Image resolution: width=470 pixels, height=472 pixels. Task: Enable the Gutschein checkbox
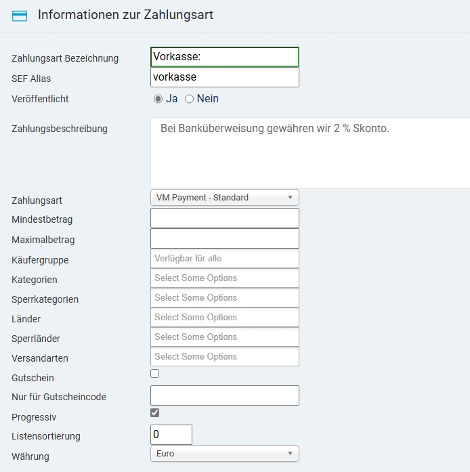[x=155, y=373]
